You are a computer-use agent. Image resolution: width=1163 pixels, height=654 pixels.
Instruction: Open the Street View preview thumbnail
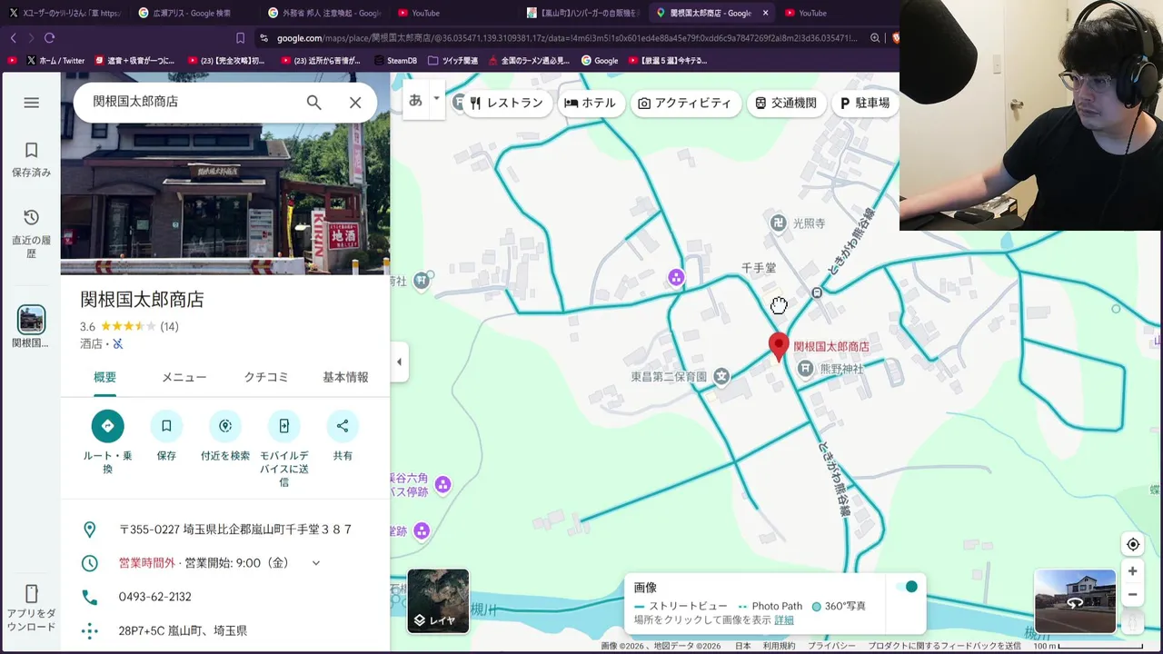1075,600
